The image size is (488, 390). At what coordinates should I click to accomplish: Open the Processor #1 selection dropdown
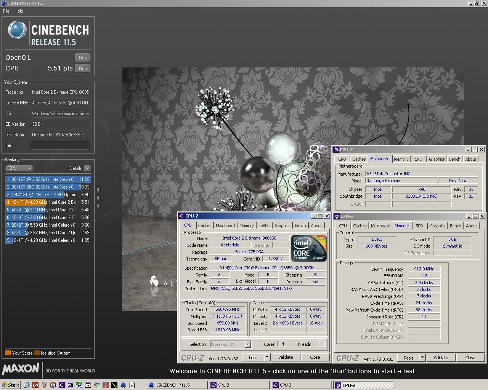[230, 344]
